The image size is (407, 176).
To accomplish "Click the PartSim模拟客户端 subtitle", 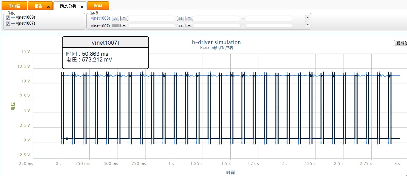I will [216, 48].
